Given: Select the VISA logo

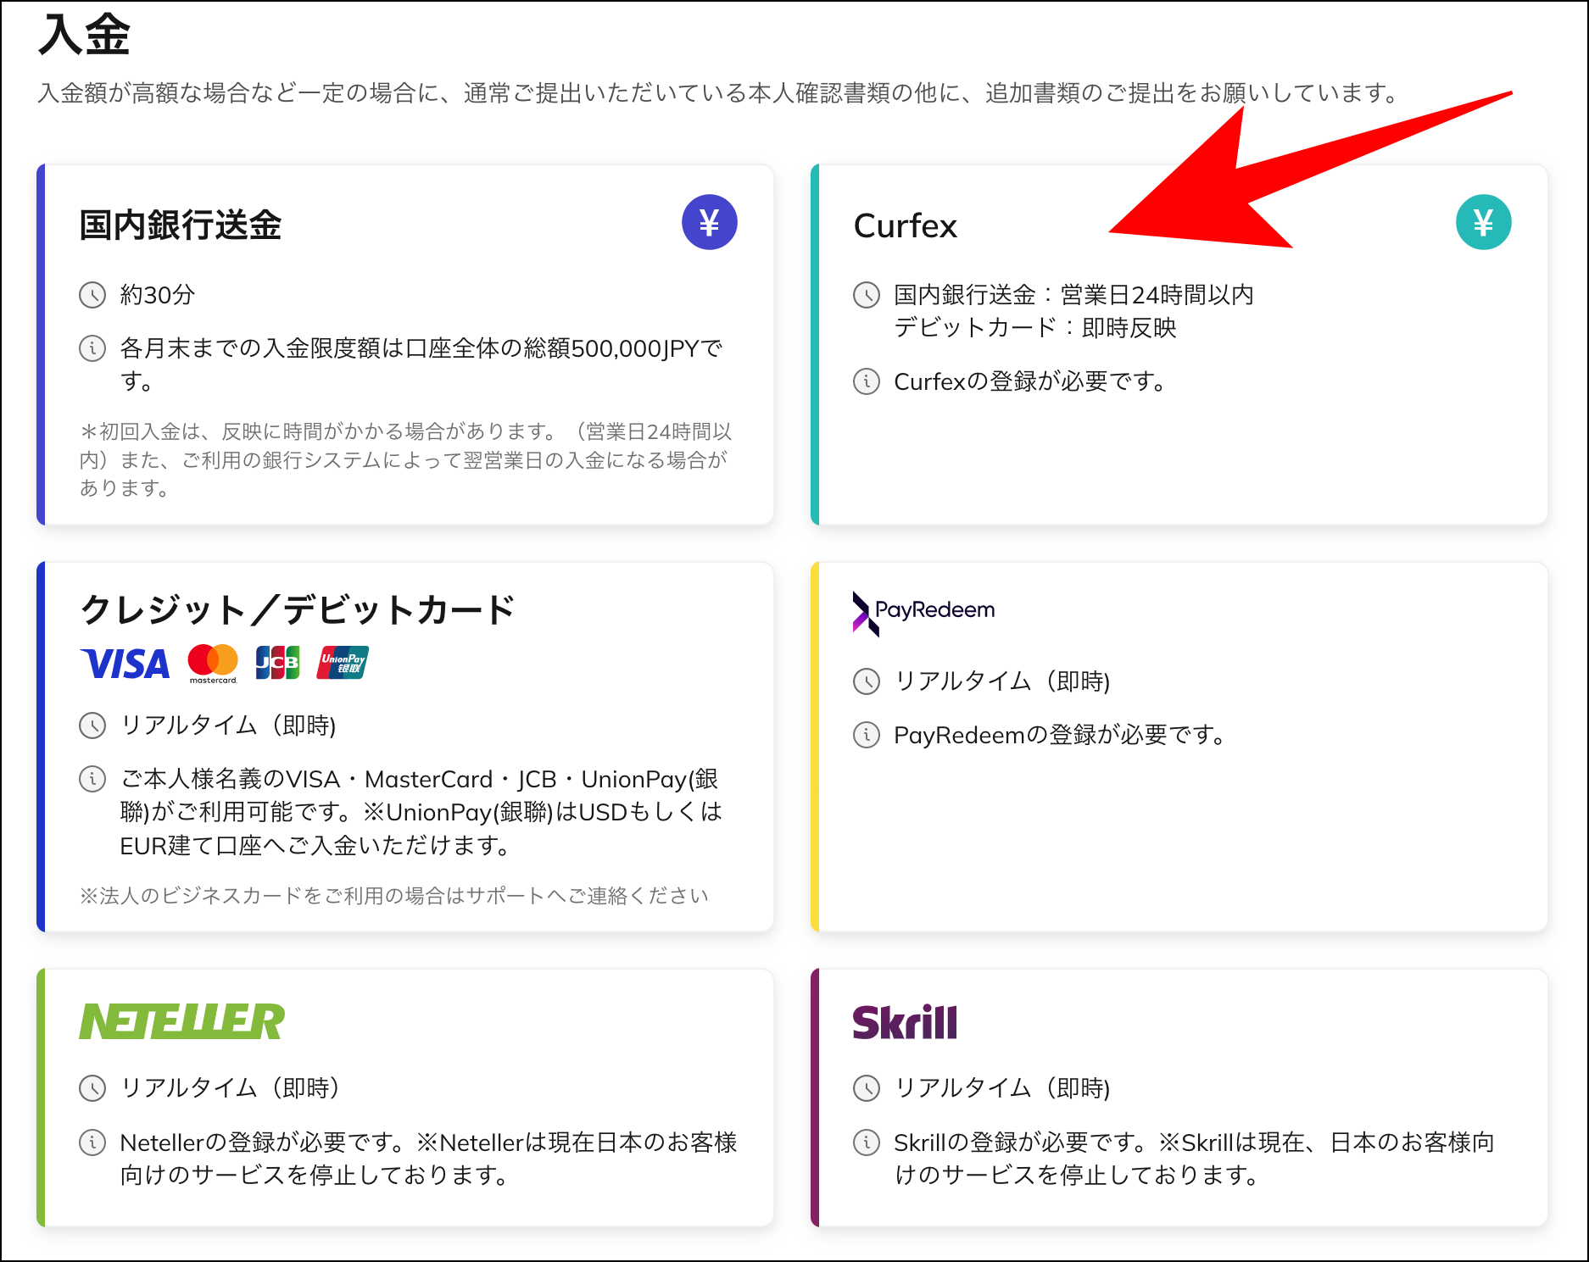Looking at the screenshot, I should click(124, 664).
